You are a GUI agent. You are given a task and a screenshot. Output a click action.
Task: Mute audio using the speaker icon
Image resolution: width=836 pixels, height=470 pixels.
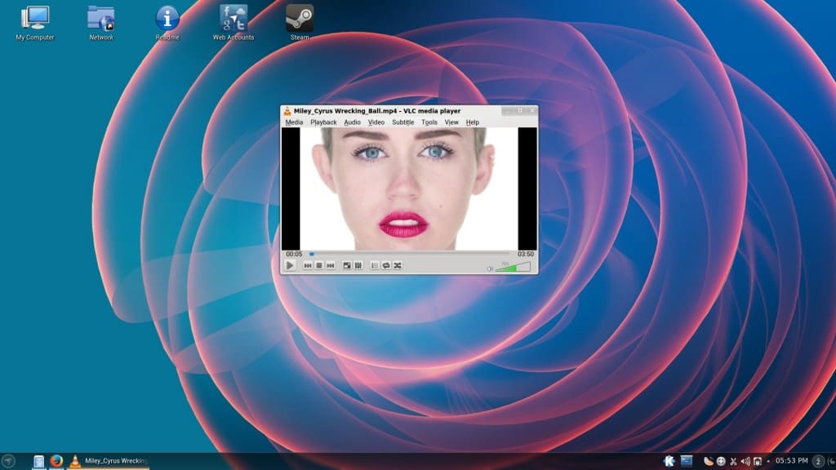click(490, 268)
